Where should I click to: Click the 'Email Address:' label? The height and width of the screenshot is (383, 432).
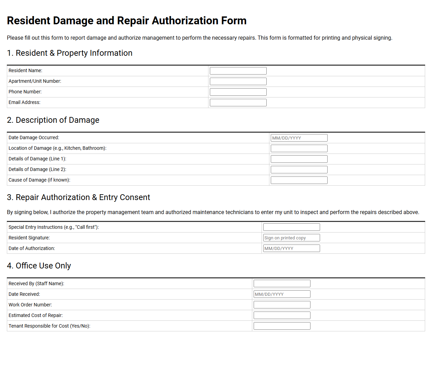click(24, 102)
